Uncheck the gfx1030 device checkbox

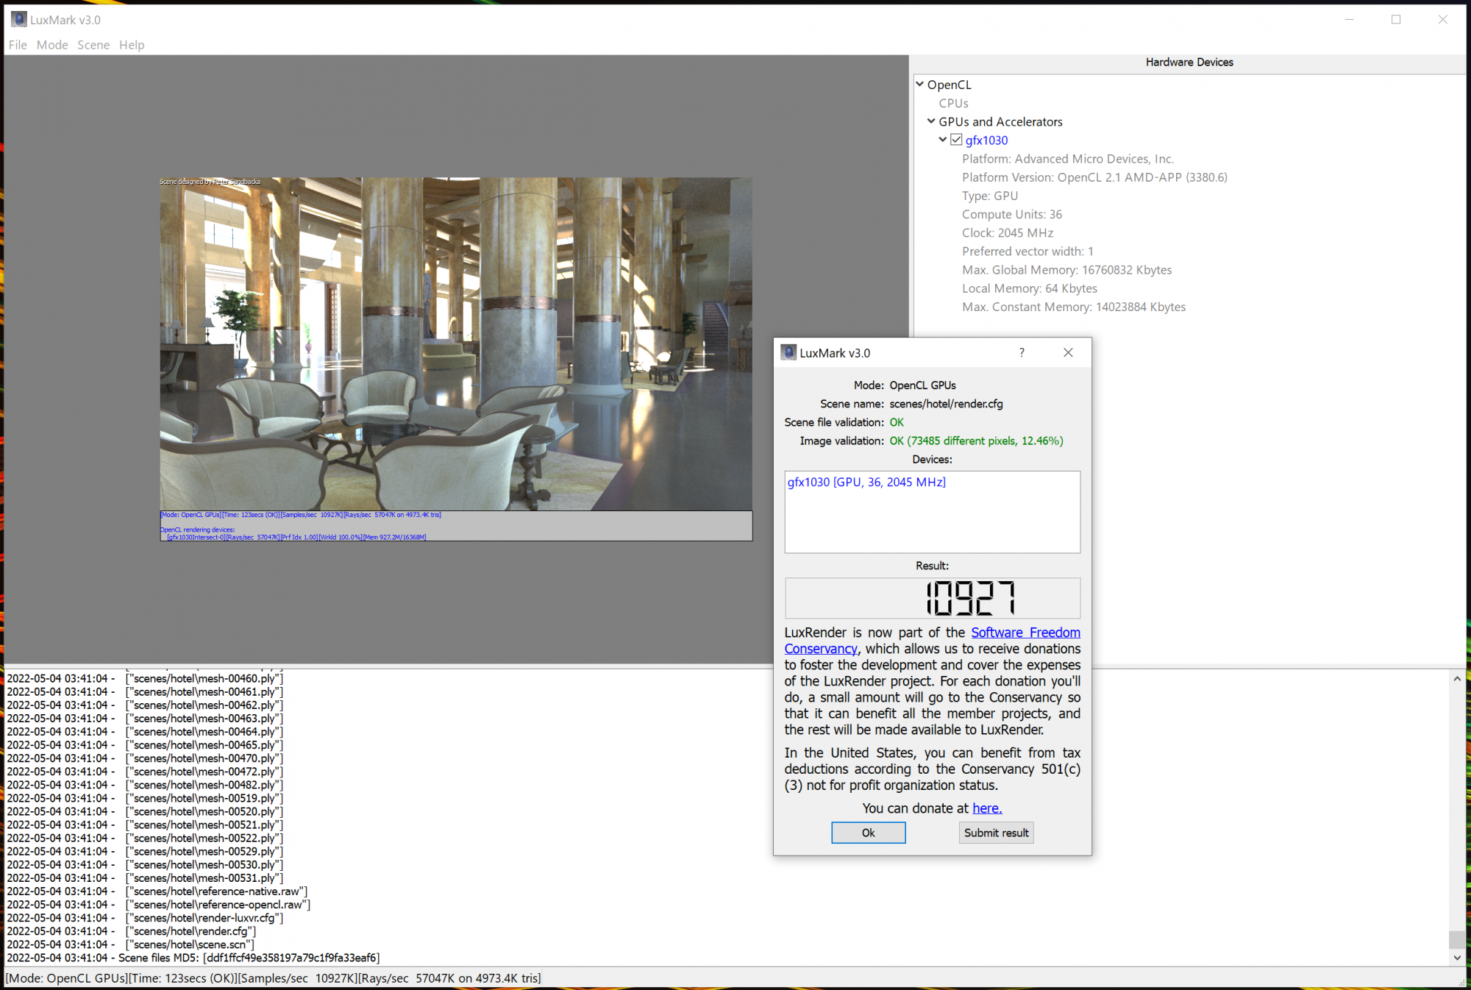956,140
